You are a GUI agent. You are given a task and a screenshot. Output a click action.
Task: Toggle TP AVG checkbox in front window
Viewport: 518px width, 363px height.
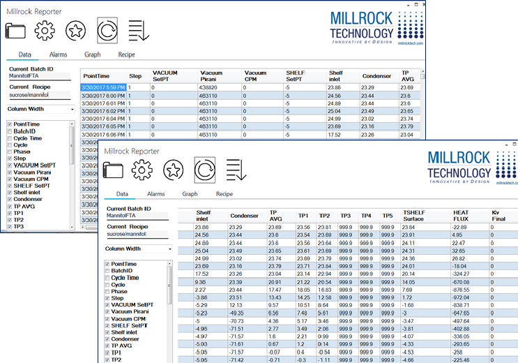tap(107, 346)
